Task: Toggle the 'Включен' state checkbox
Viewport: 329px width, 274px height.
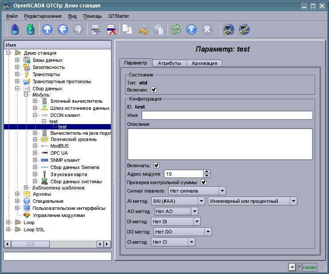Action: (154, 90)
